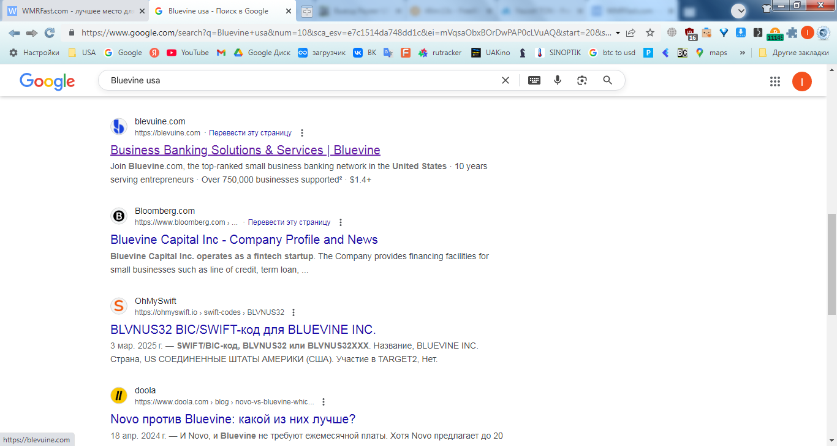837x446 pixels.
Task: Search by image with Lens icon
Action: (582, 80)
